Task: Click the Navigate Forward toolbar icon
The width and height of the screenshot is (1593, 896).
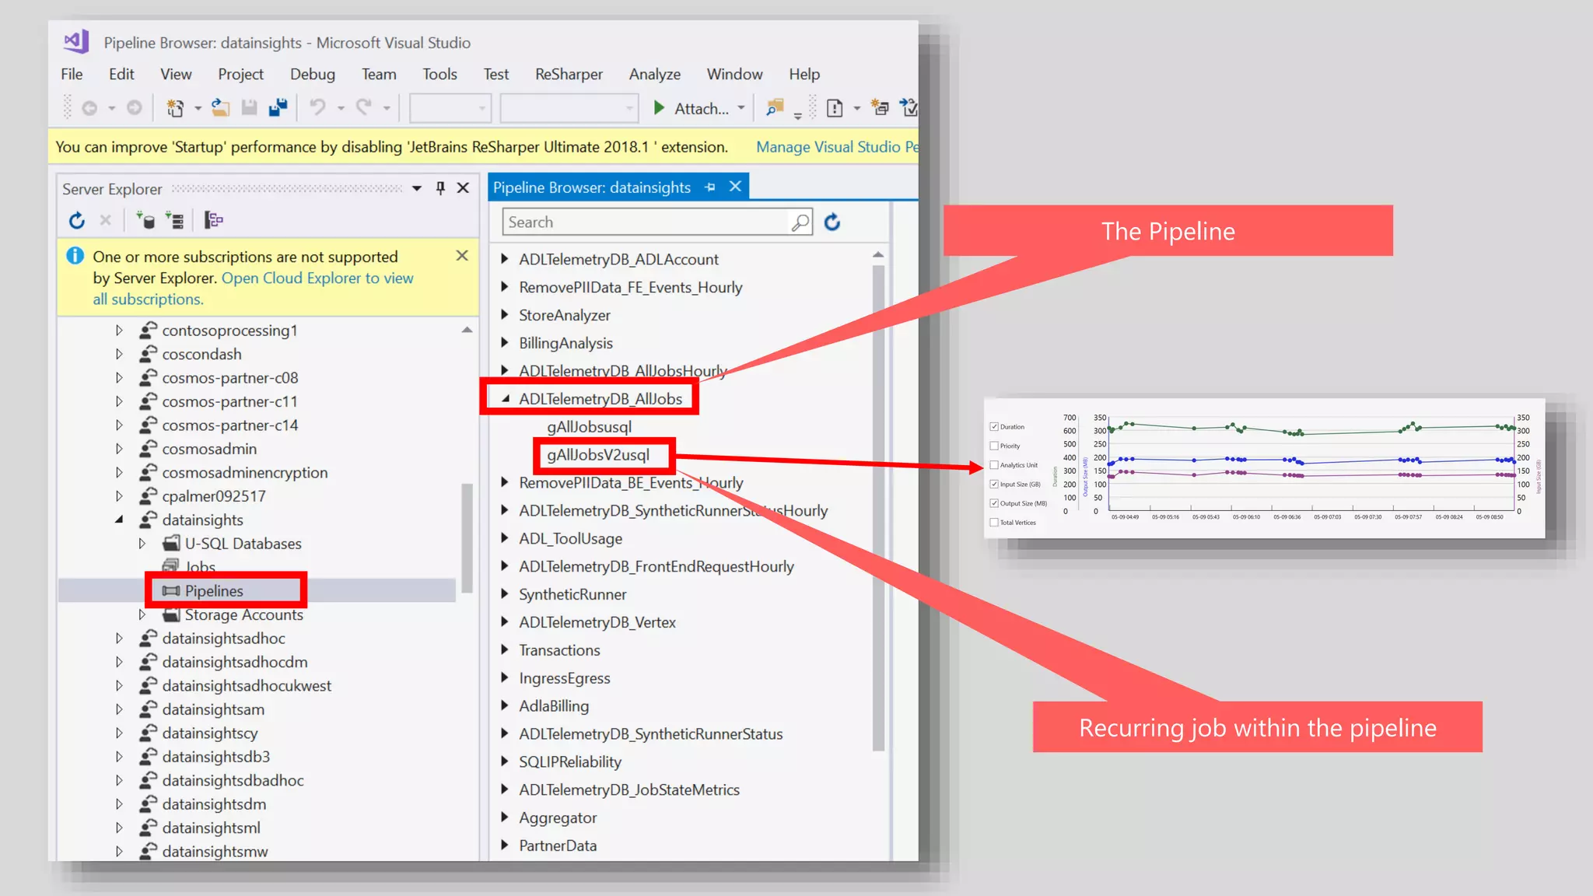Action: (135, 108)
